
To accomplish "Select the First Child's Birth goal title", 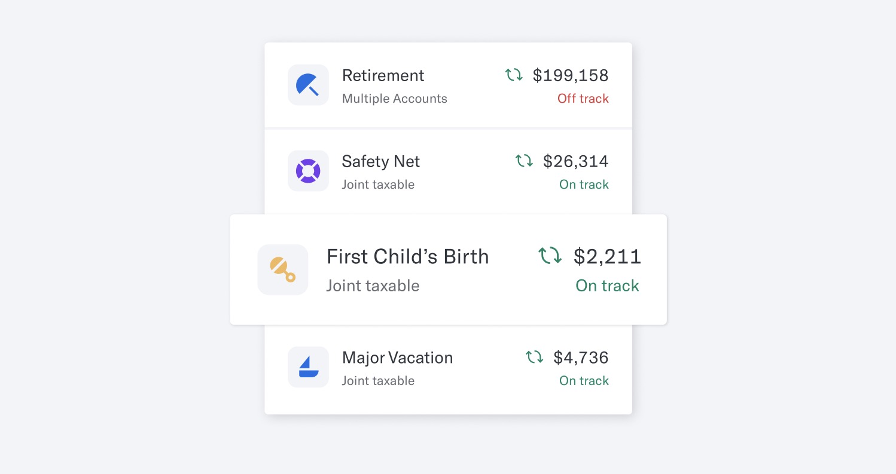I will (408, 256).
